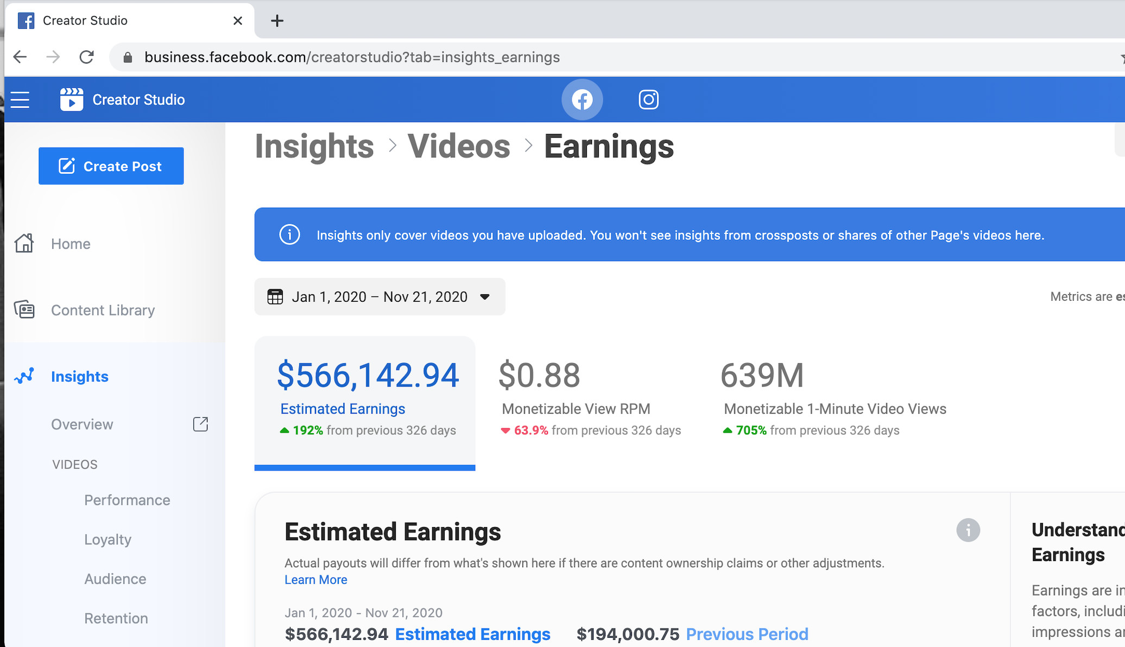Click the calendar icon in date selector
Screen dimensions: 1125x647
pos(275,297)
